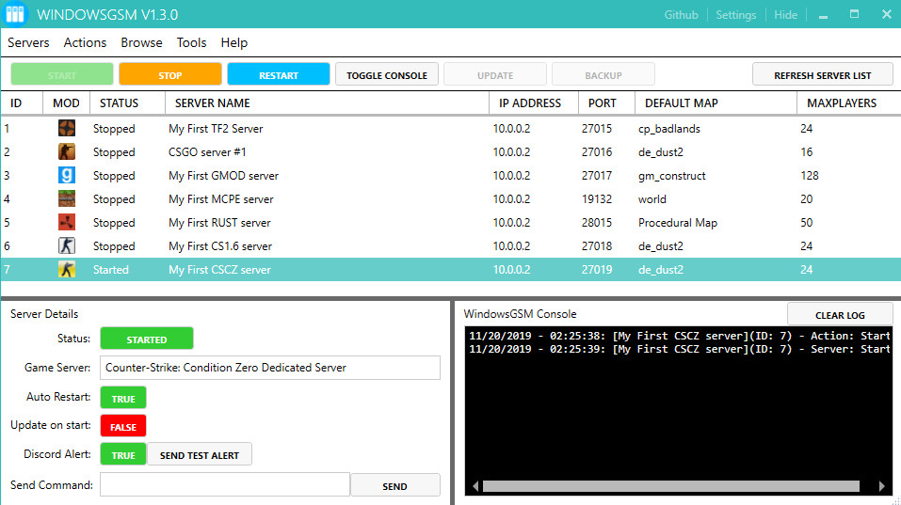Image resolution: width=901 pixels, height=505 pixels.
Task: Toggle the Update on start FALSE switch
Action: 123,426
